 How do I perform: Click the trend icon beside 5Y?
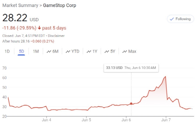(107, 52)
